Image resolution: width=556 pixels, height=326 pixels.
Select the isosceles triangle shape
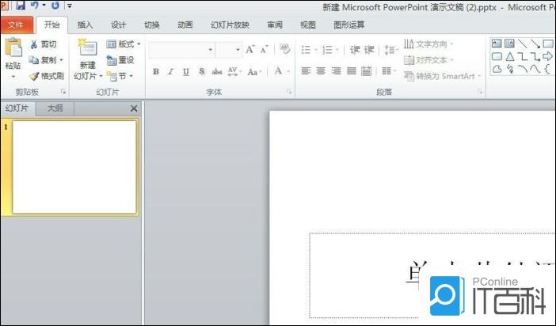pyautogui.click(x=509, y=56)
